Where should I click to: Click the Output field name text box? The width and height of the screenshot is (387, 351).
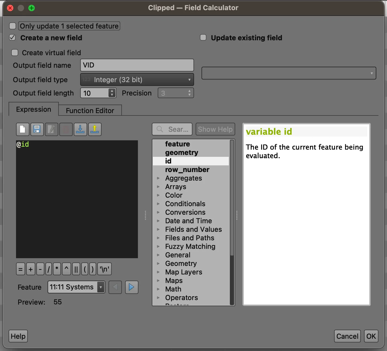pyautogui.click(x=137, y=65)
